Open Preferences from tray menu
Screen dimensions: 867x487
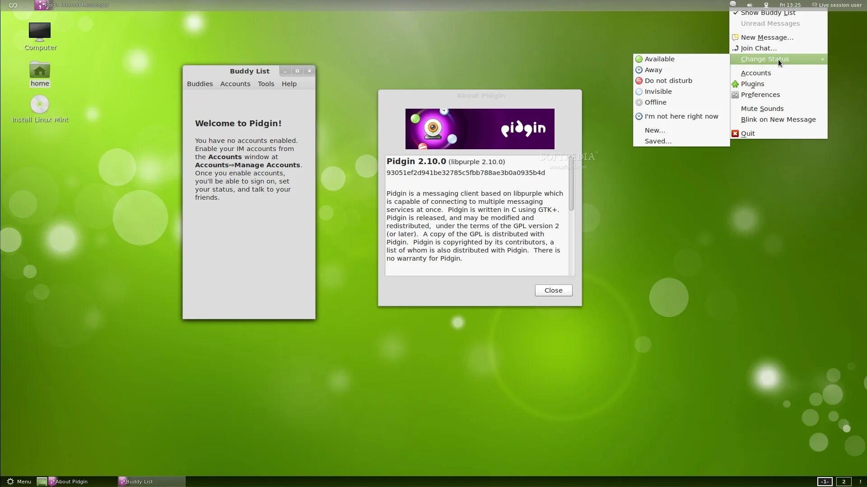point(760,95)
